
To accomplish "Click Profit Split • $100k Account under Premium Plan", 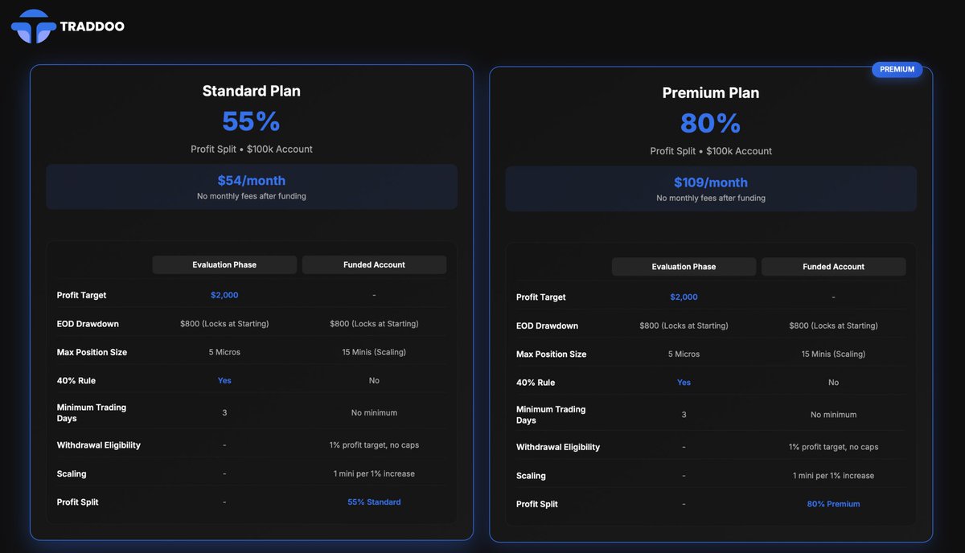I will [x=711, y=150].
